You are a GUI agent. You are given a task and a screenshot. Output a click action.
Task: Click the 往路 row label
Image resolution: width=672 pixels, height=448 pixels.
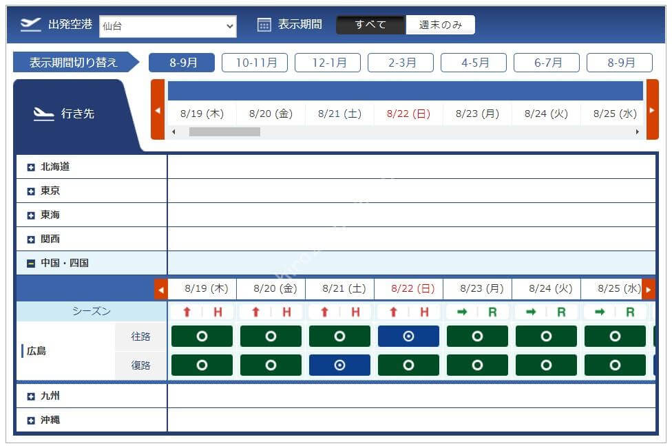pyautogui.click(x=140, y=337)
